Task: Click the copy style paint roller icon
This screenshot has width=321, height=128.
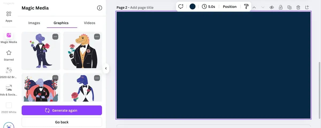Action: [x=246, y=7]
